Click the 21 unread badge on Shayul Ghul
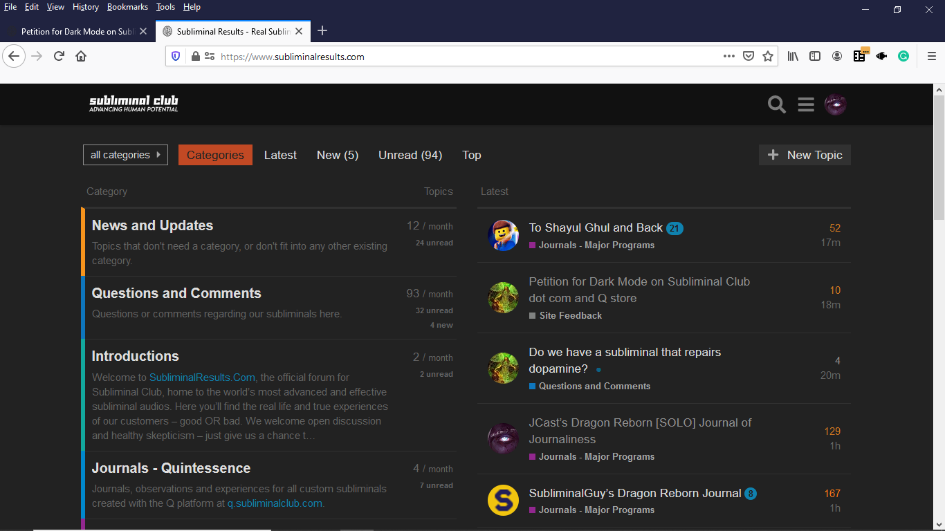The width and height of the screenshot is (945, 531). 675,228
